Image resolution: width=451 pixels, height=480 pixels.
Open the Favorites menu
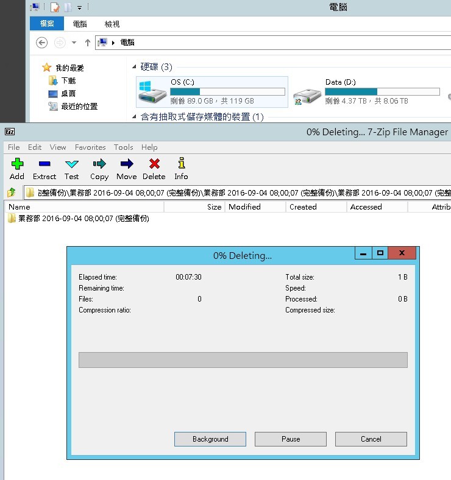click(x=90, y=147)
